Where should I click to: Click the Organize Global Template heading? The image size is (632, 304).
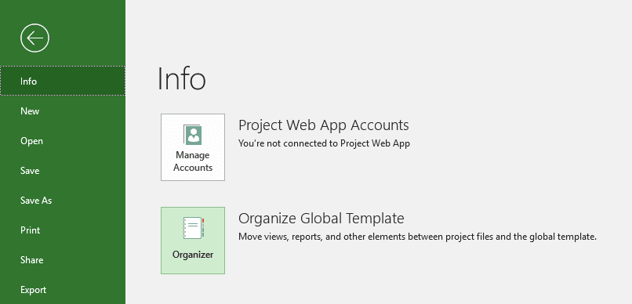pyautogui.click(x=321, y=219)
